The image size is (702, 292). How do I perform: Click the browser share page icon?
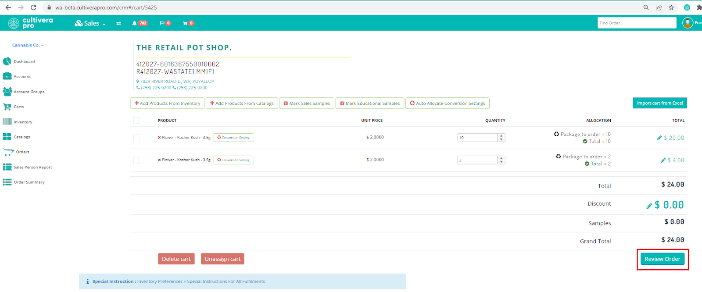(659, 7)
